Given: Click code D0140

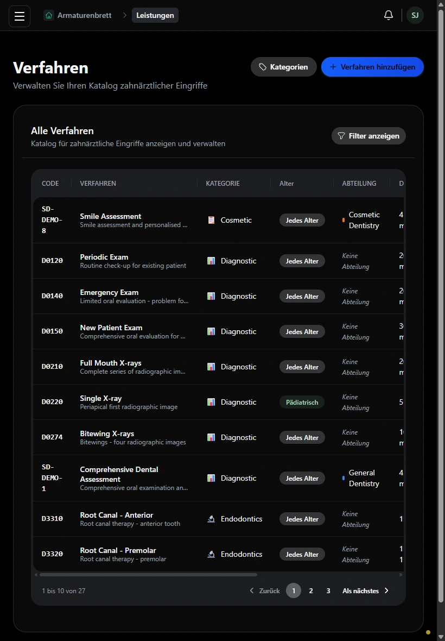Looking at the screenshot, I should 52,296.
